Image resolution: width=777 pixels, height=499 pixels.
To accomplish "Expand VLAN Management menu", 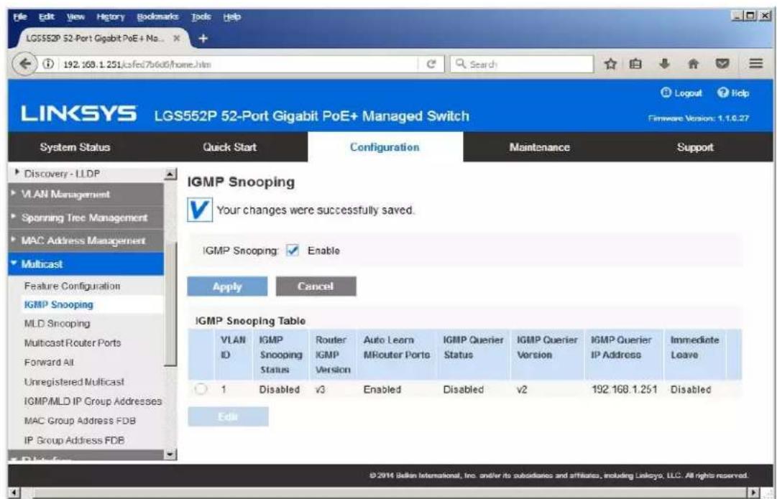I will pyautogui.click(x=86, y=194).
